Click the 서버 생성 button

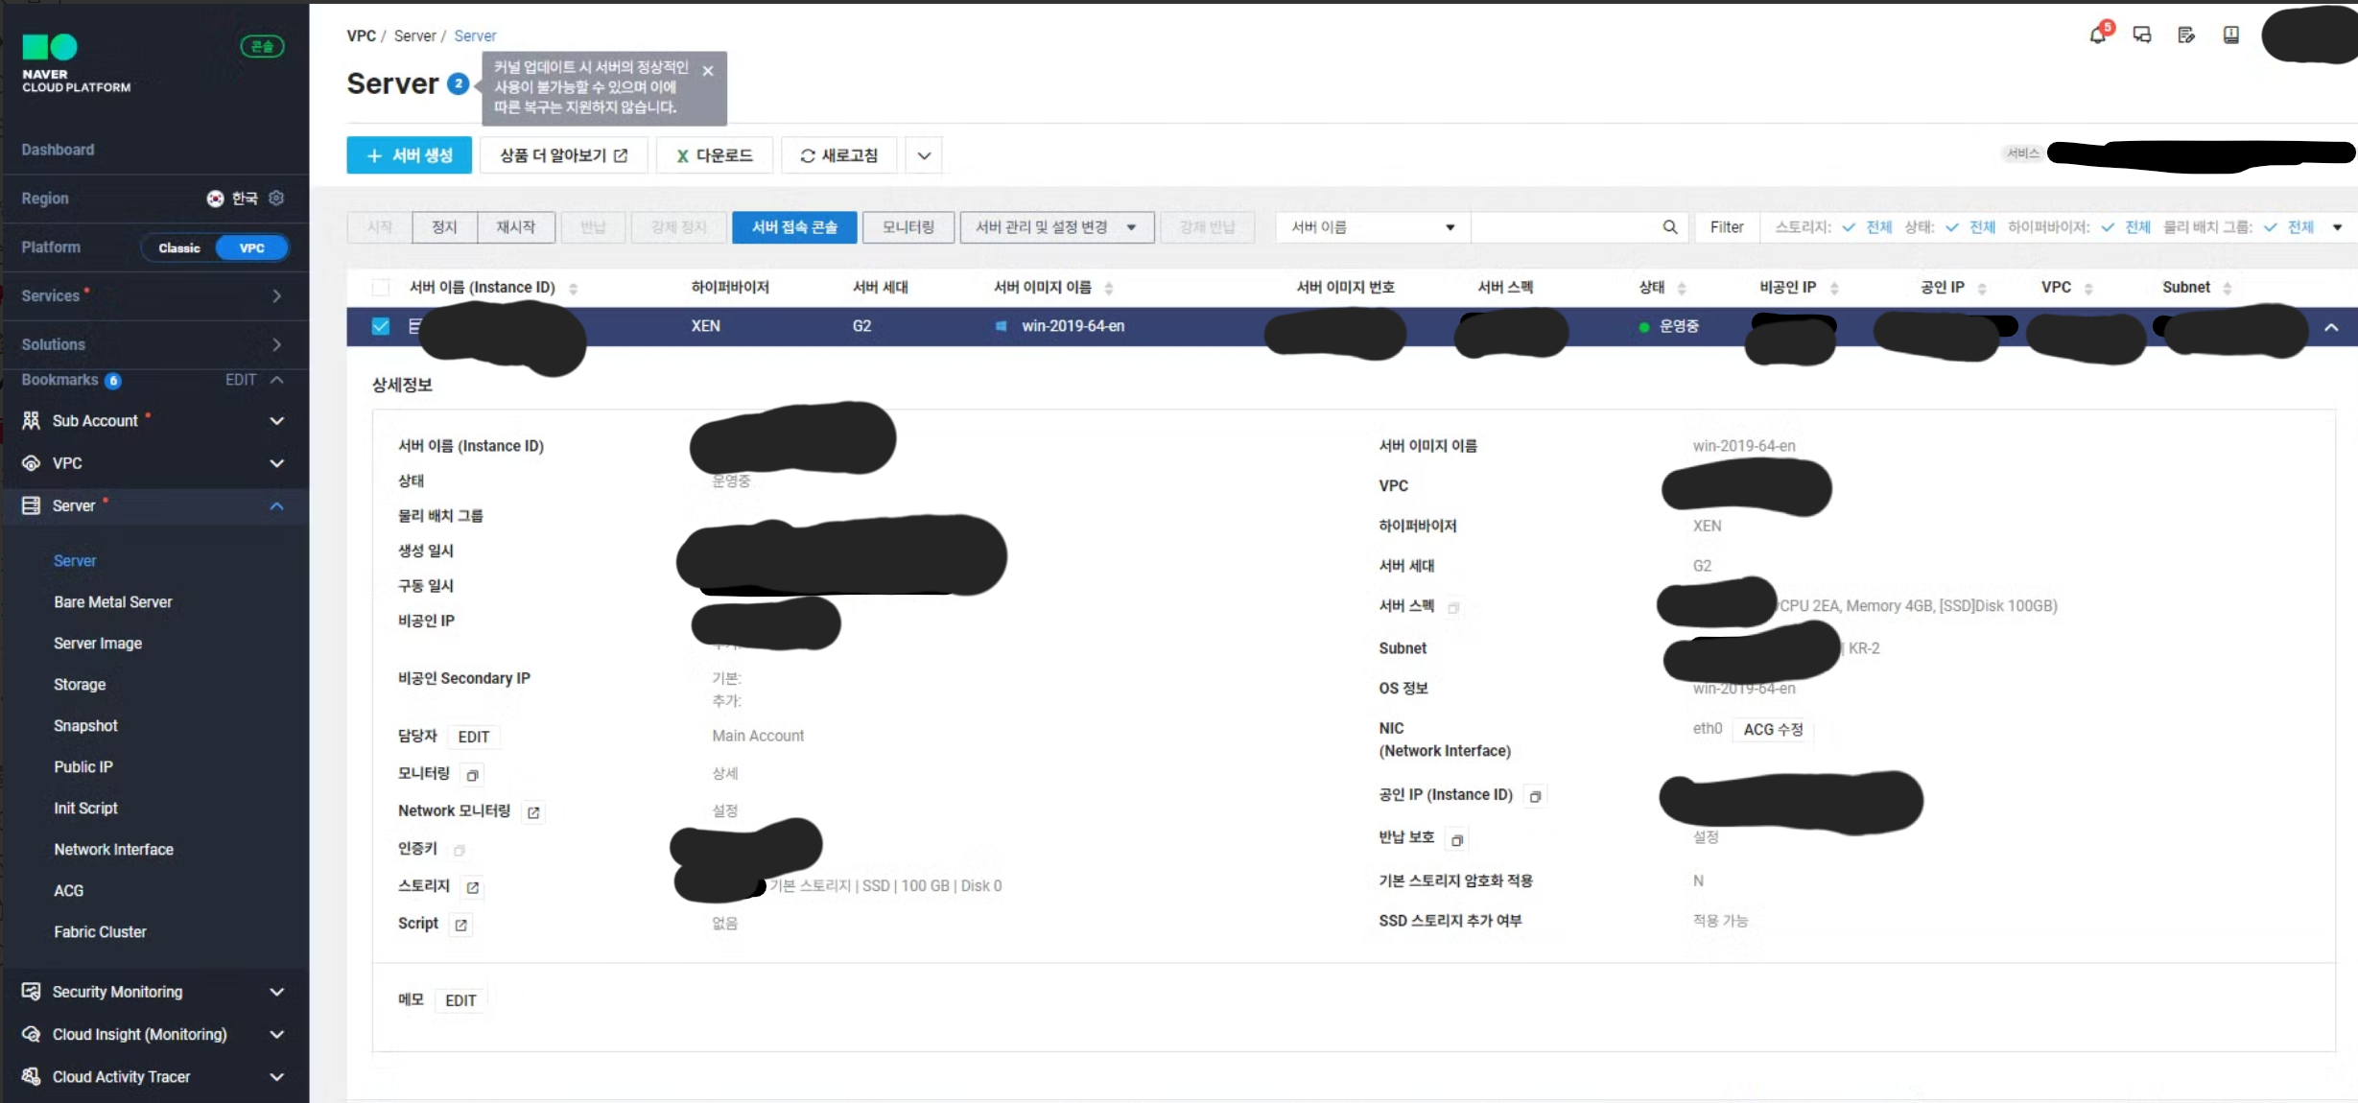point(409,155)
